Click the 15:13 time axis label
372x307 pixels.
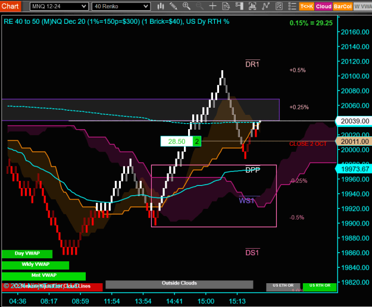237,301
